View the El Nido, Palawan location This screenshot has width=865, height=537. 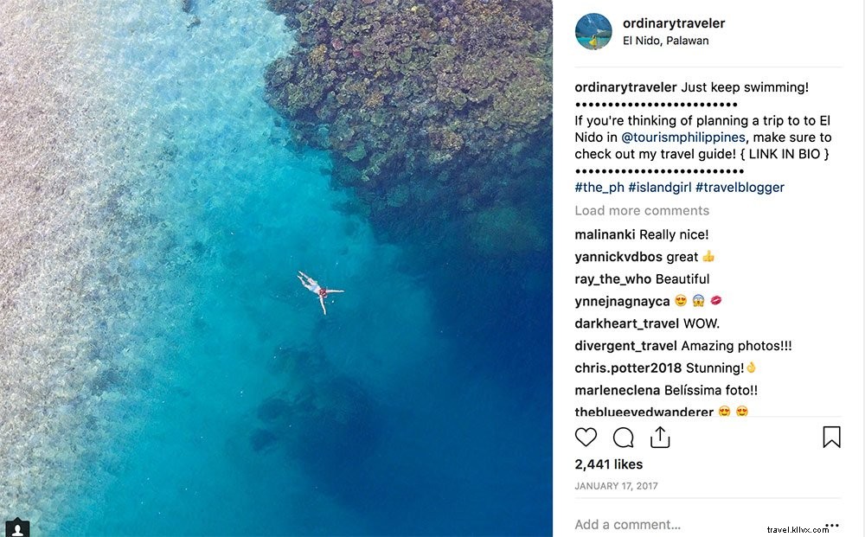tap(666, 40)
